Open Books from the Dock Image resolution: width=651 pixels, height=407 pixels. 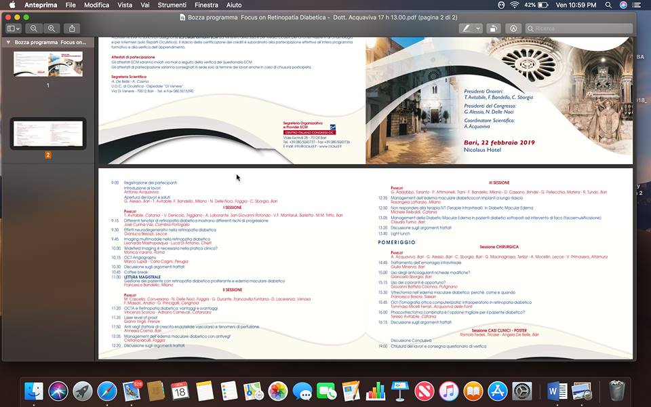473,391
